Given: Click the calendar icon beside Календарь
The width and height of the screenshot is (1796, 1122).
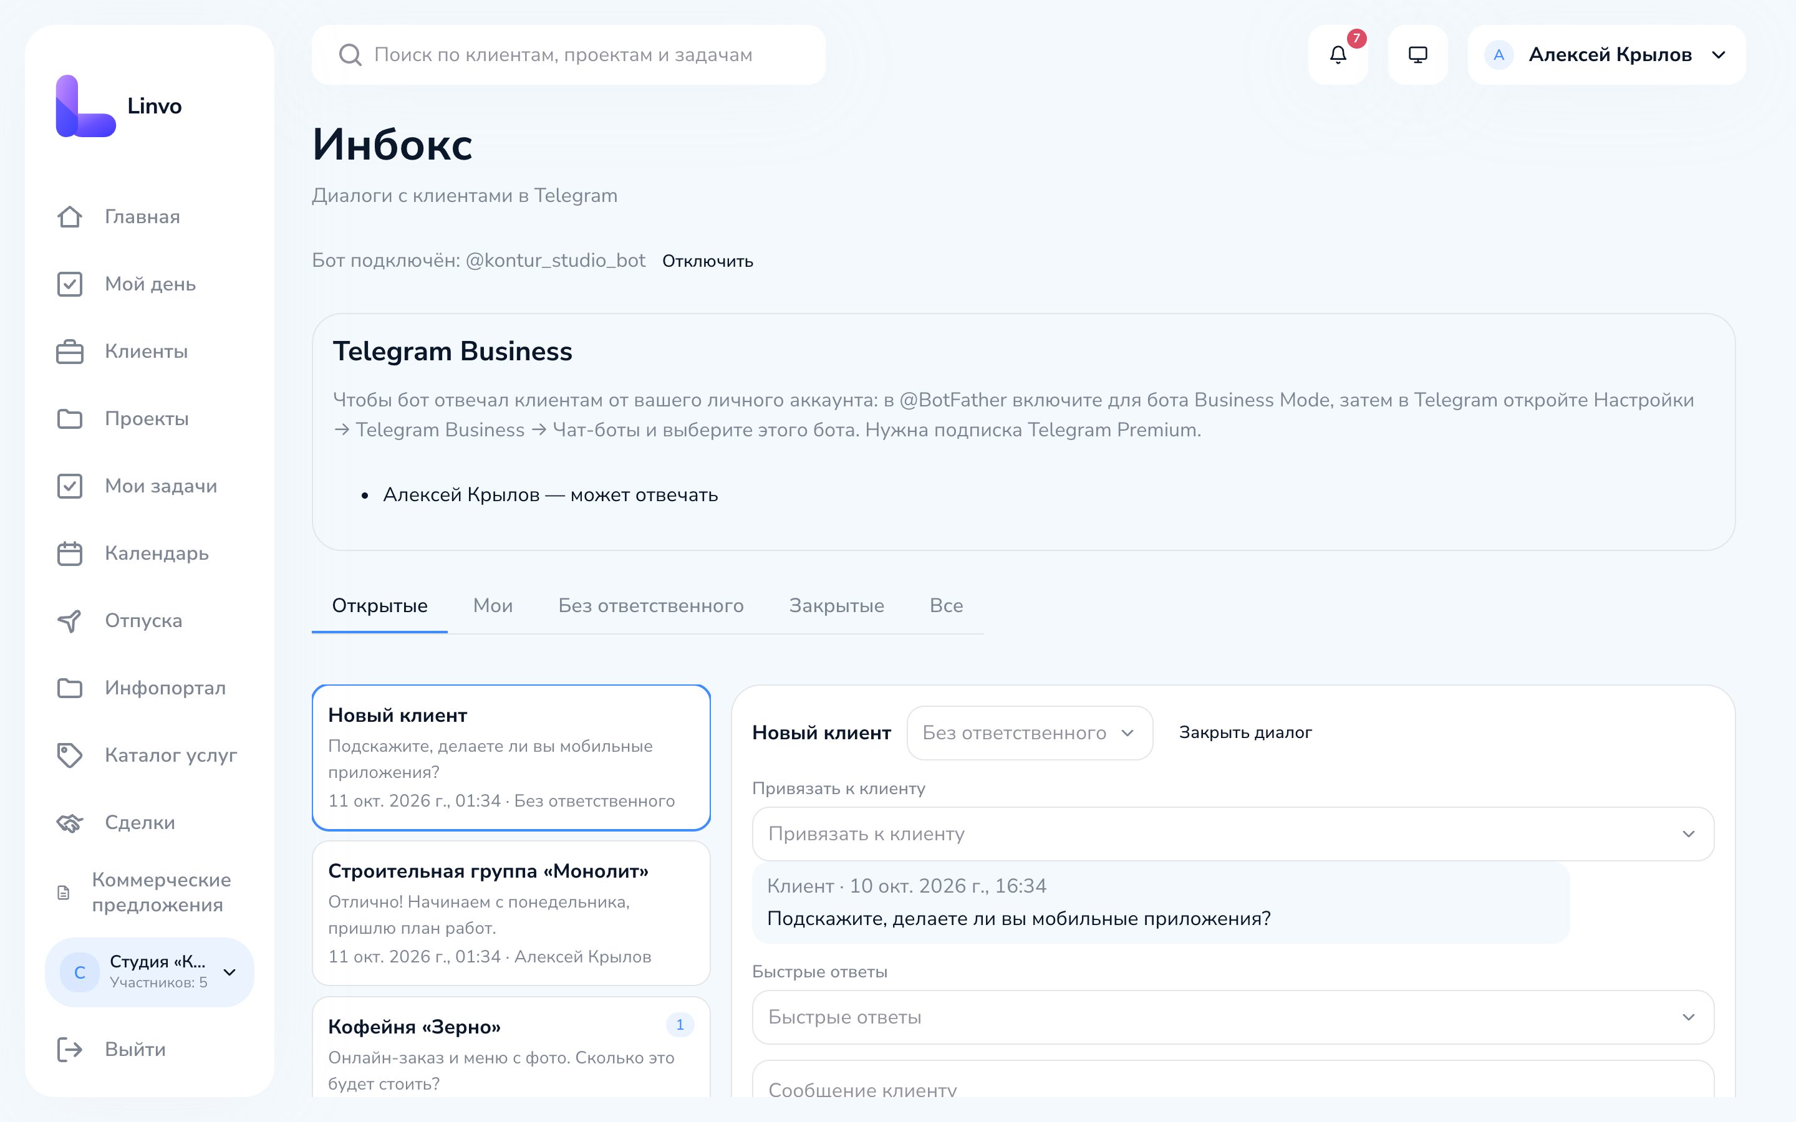Looking at the screenshot, I should click(x=70, y=554).
